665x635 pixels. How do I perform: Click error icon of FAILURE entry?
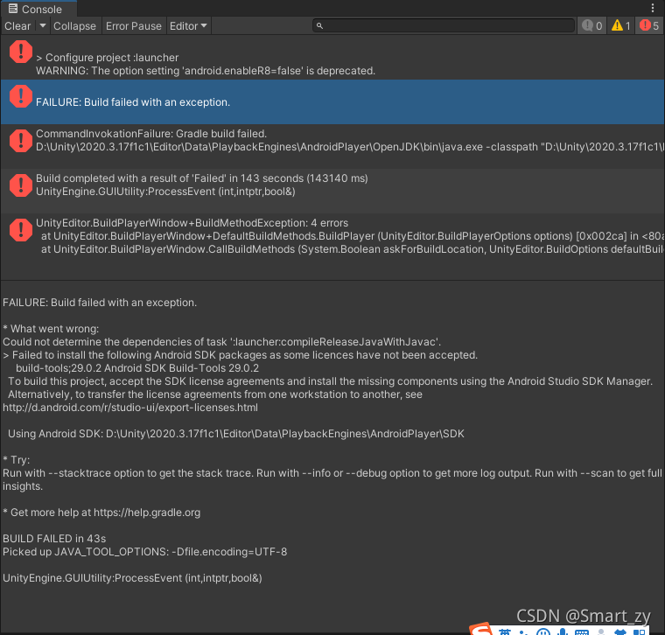click(21, 96)
